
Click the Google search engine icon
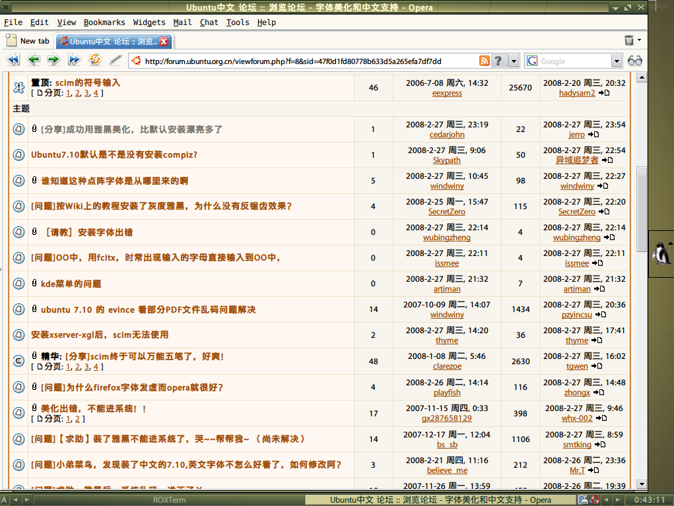coord(532,61)
